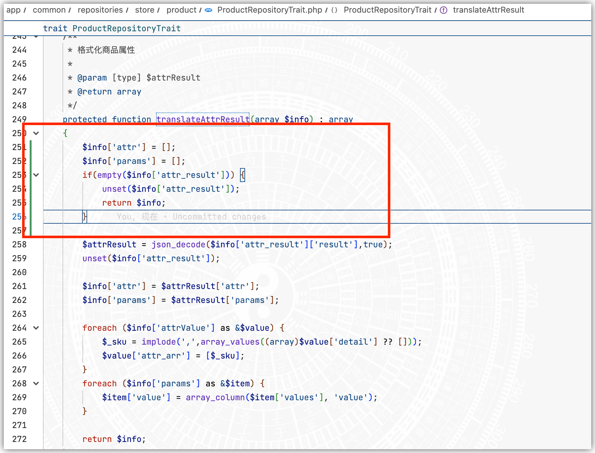Image resolution: width=595 pixels, height=453 pixels.
Task: Click '@param' tag in doc comment
Action: click(92, 78)
